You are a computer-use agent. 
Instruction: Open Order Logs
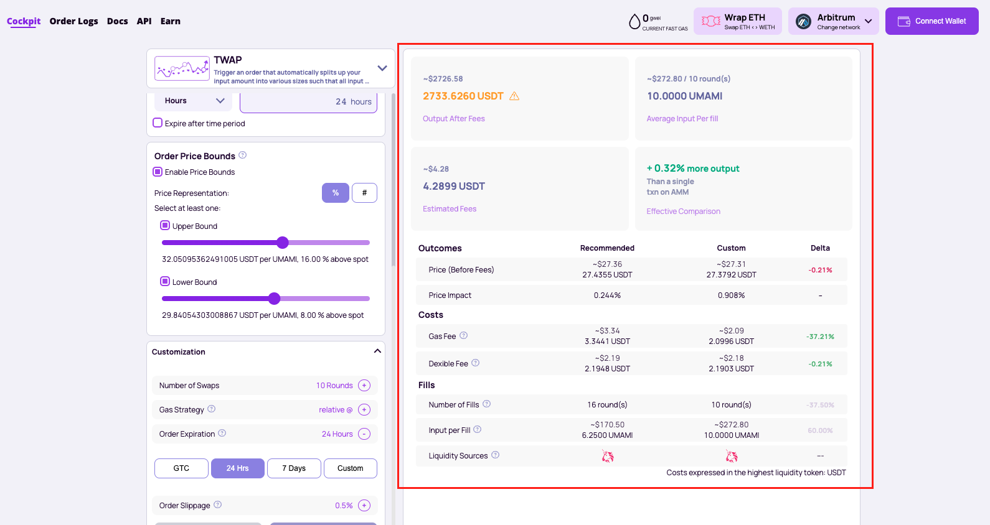point(74,21)
